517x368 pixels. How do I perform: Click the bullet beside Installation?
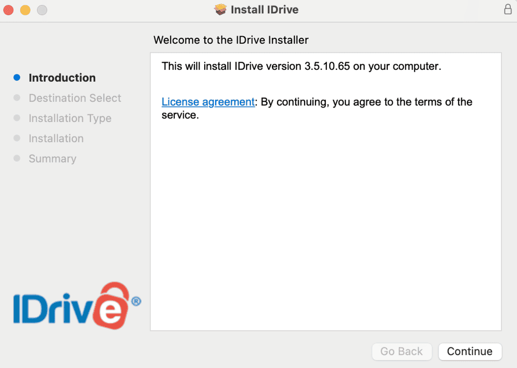16,138
